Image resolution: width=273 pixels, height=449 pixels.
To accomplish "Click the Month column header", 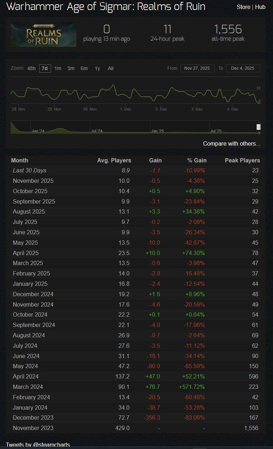I will [20, 160].
